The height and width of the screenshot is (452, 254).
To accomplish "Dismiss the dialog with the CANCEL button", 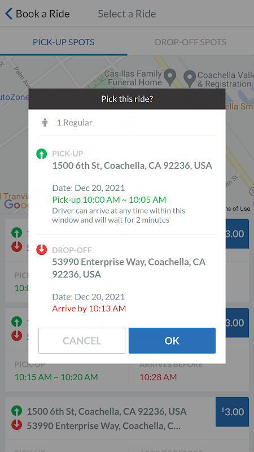I will [82, 341].
